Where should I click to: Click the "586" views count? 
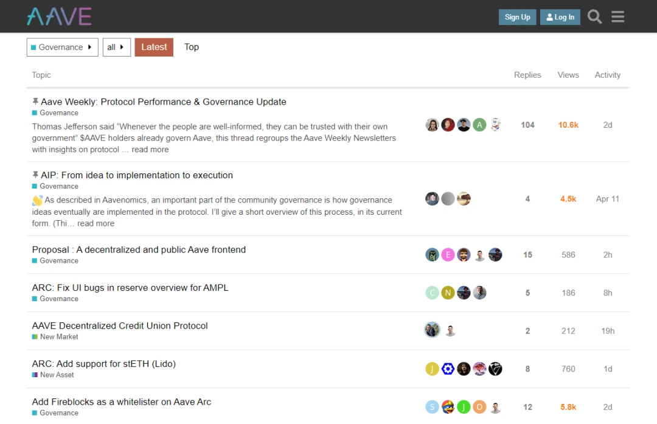pos(568,255)
